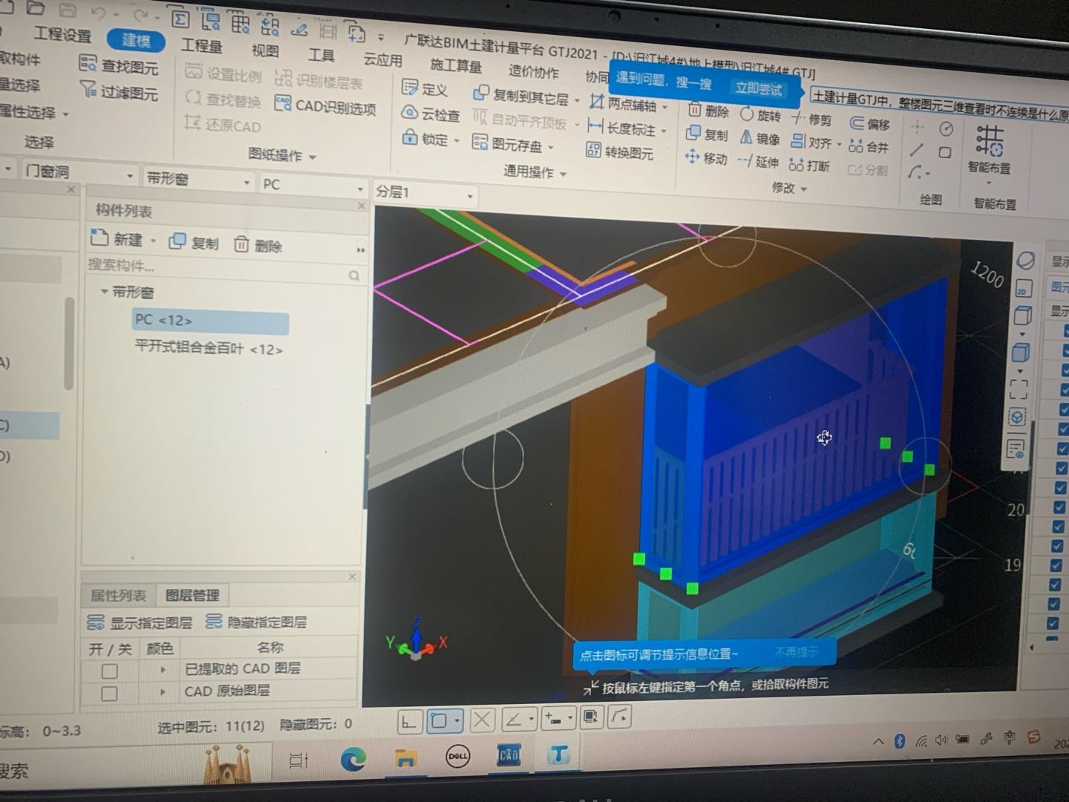Click 复制到其它层 copy to other floors

click(521, 96)
